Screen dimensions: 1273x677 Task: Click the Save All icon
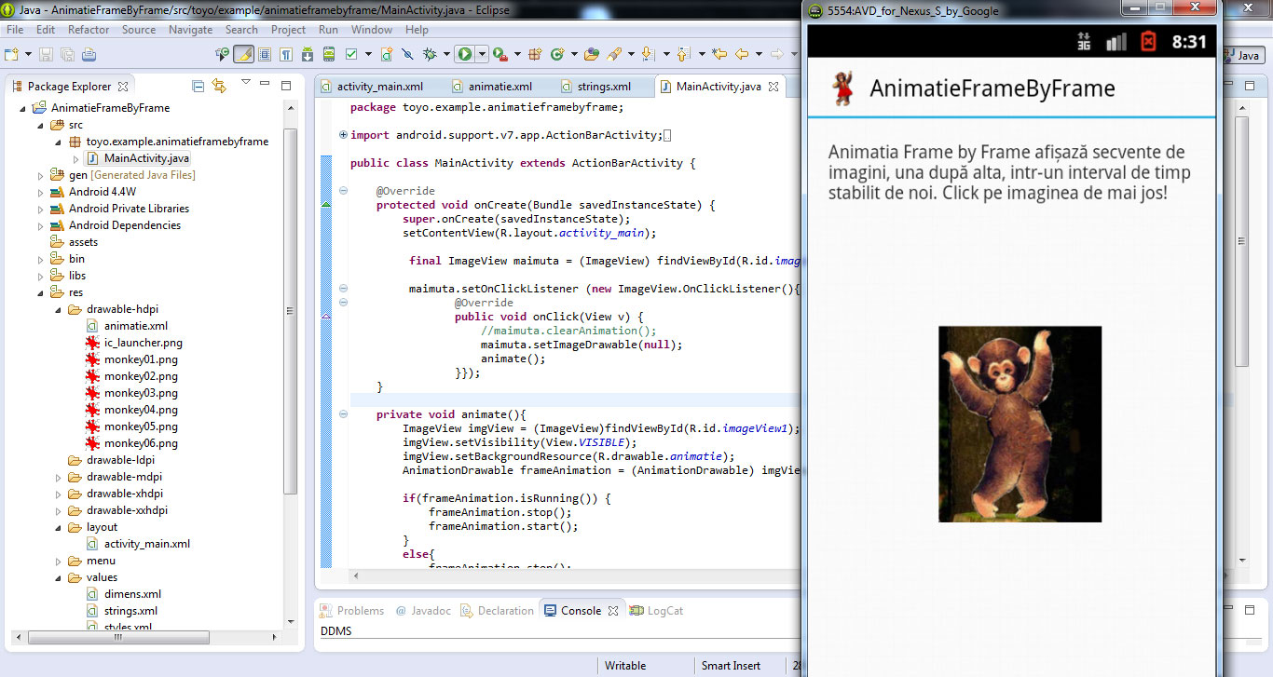point(67,55)
